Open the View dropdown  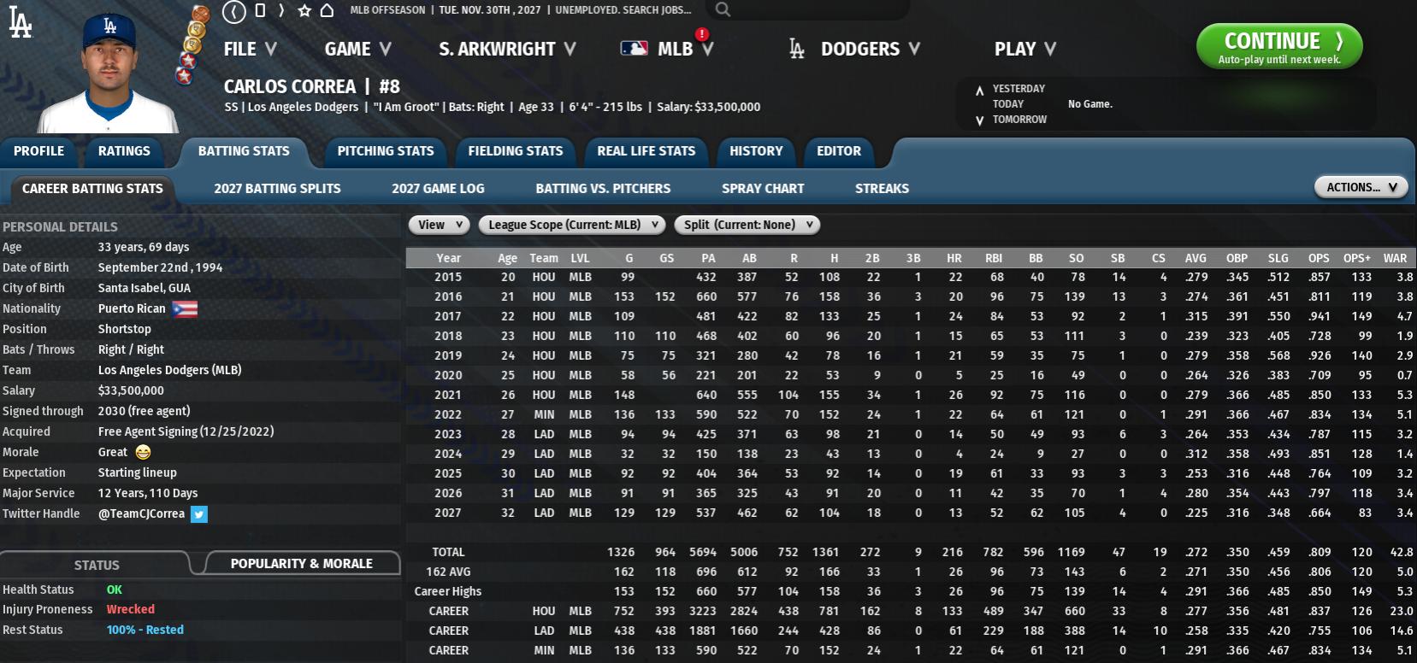(440, 225)
